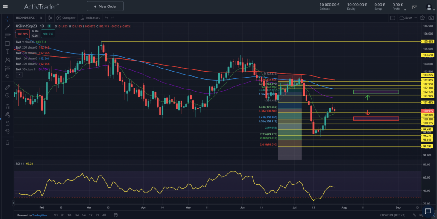Select the crosshair cursor tool
This screenshot has height=219, width=437.
(x=8, y=18)
